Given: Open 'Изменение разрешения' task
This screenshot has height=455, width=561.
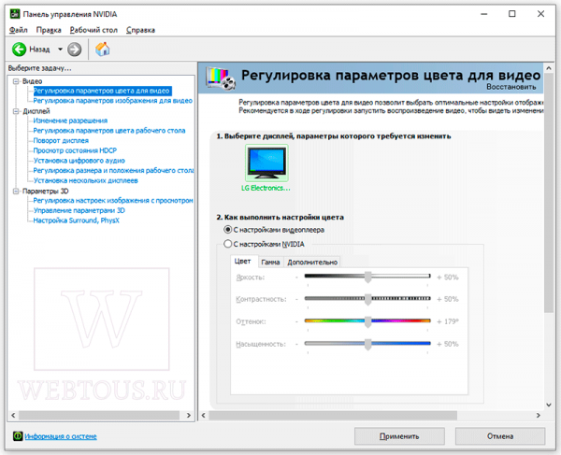Looking at the screenshot, I should point(70,121).
